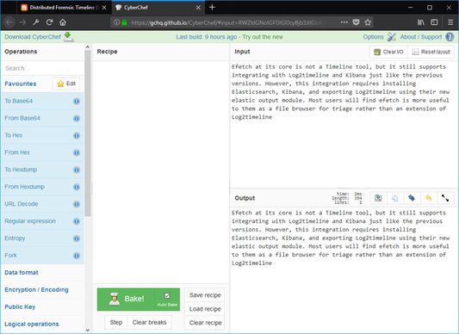Image resolution: width=459 pixels, height=334 pixels.
Task: Click the Bake! button
Action: (127, 300)
